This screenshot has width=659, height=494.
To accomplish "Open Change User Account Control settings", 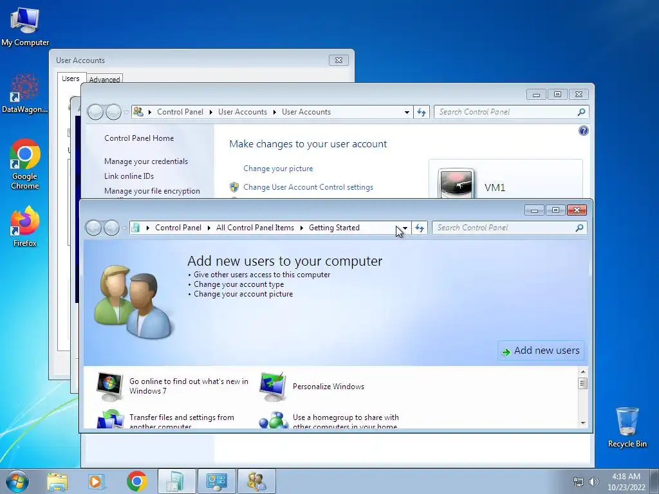I will 308,187.
